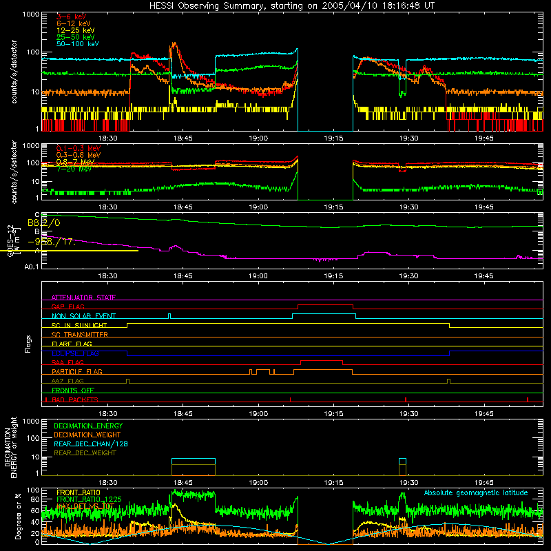Click the red 0.1-0.3 MeV legend label
This screenshot has width=551, height=551.
pos(79,148)
